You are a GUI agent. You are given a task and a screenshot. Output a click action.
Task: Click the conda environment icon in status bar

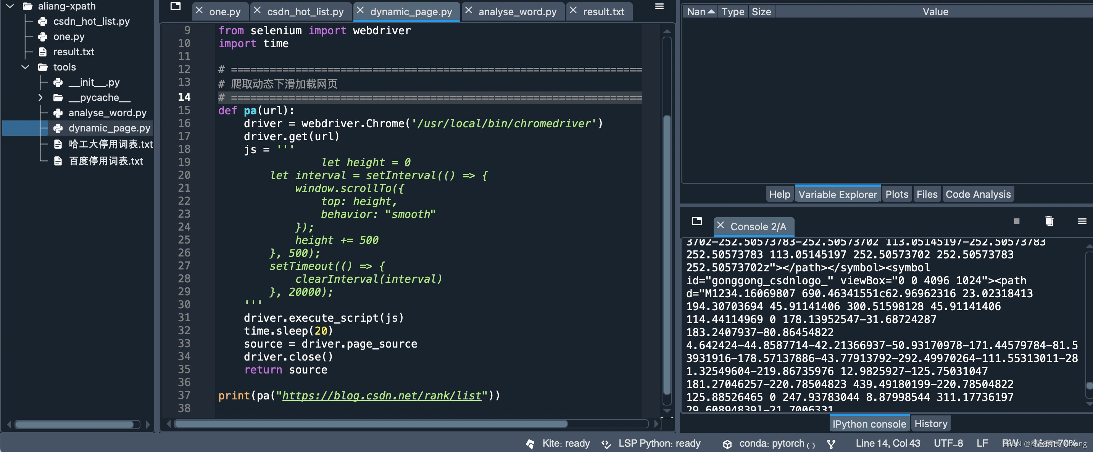click(727, 444)
